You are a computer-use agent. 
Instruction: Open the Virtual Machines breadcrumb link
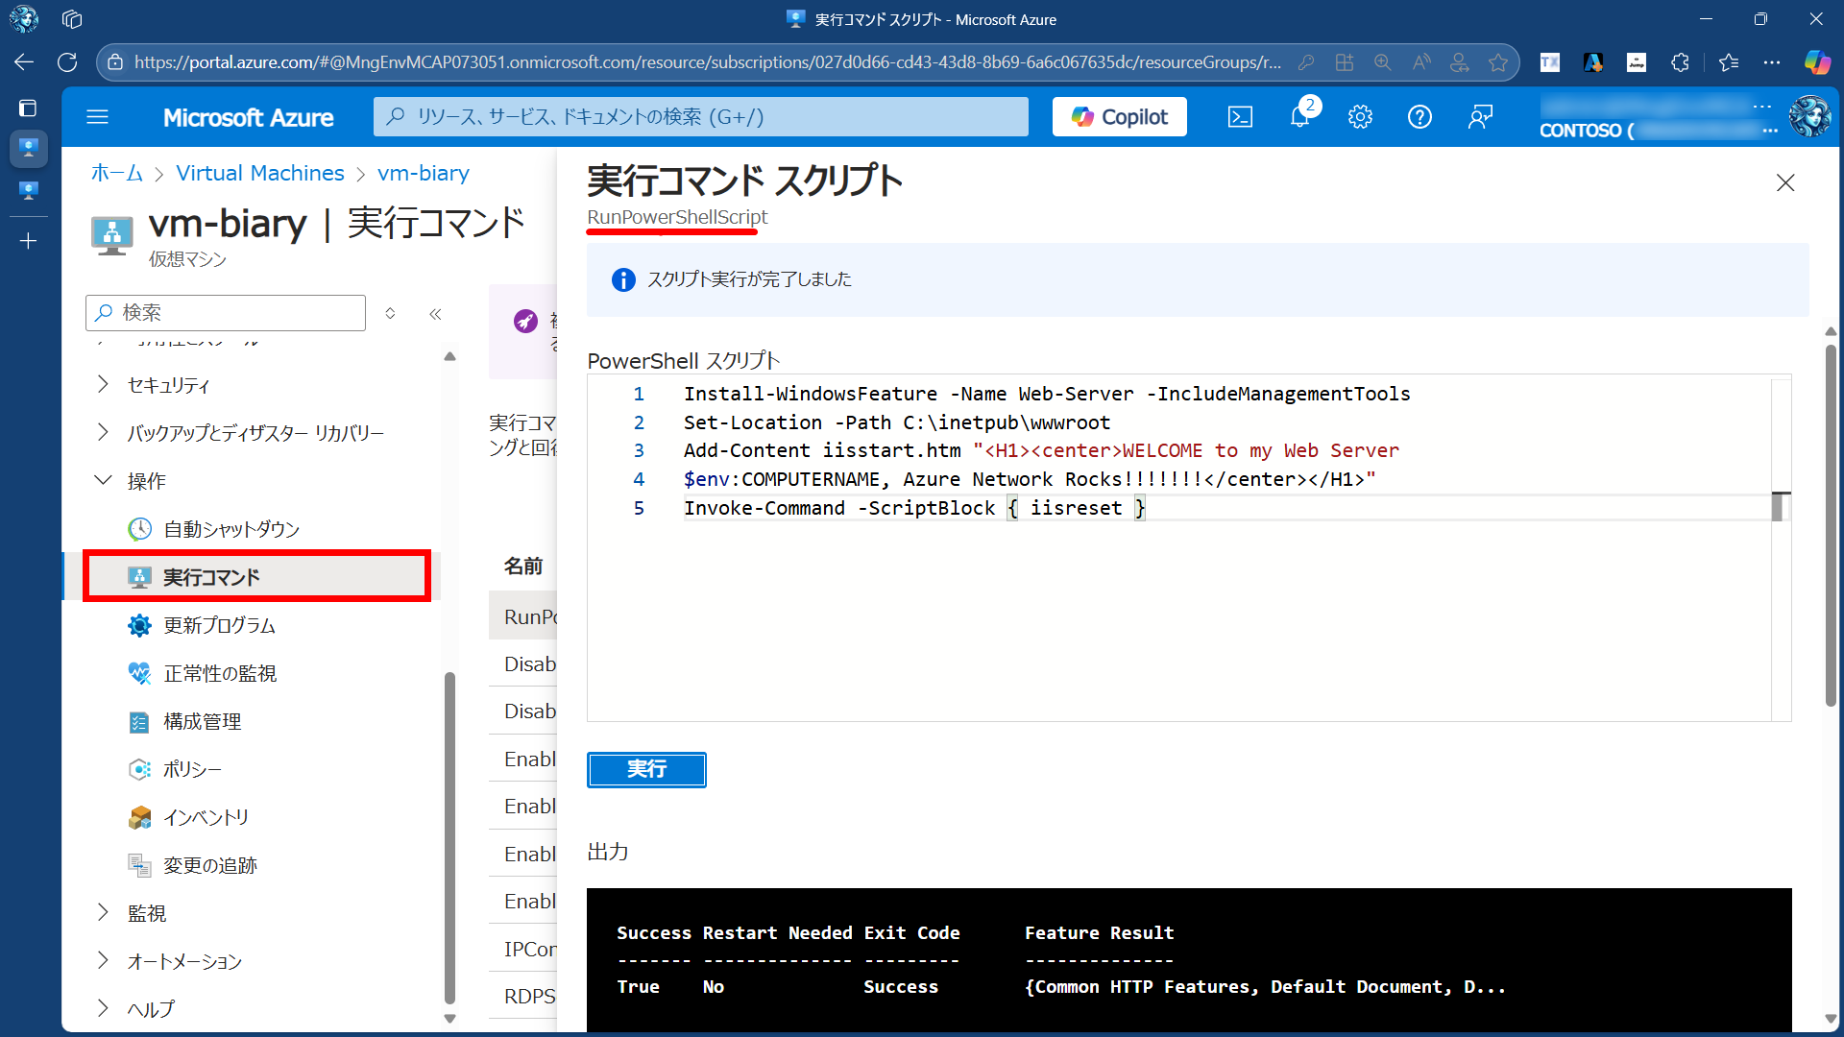pyautogui.click(x=260, y=173)
